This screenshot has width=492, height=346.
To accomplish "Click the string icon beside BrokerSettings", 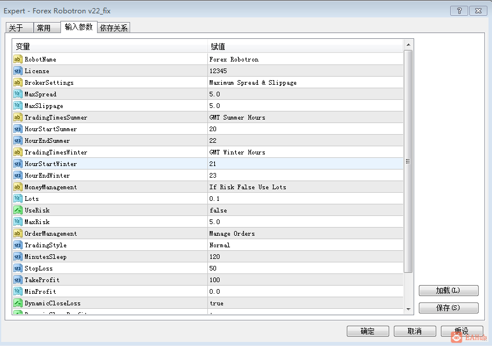I will 18,82.
